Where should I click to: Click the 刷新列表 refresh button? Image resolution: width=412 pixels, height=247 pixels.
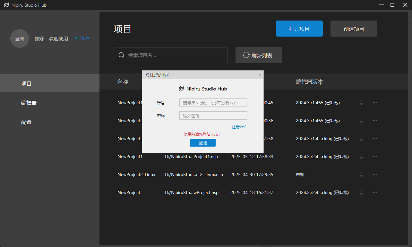point(259,55)
